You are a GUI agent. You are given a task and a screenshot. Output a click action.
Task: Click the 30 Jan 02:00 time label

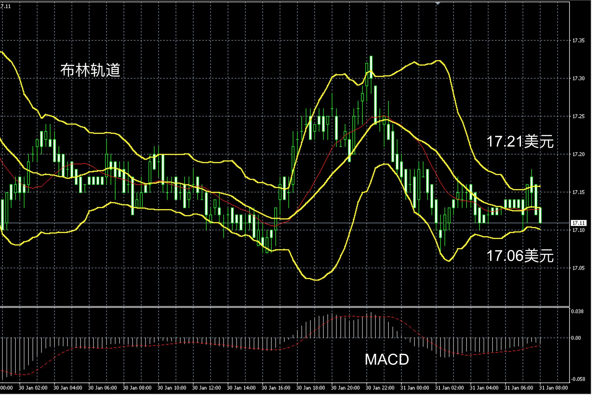(x=33, y=388)
